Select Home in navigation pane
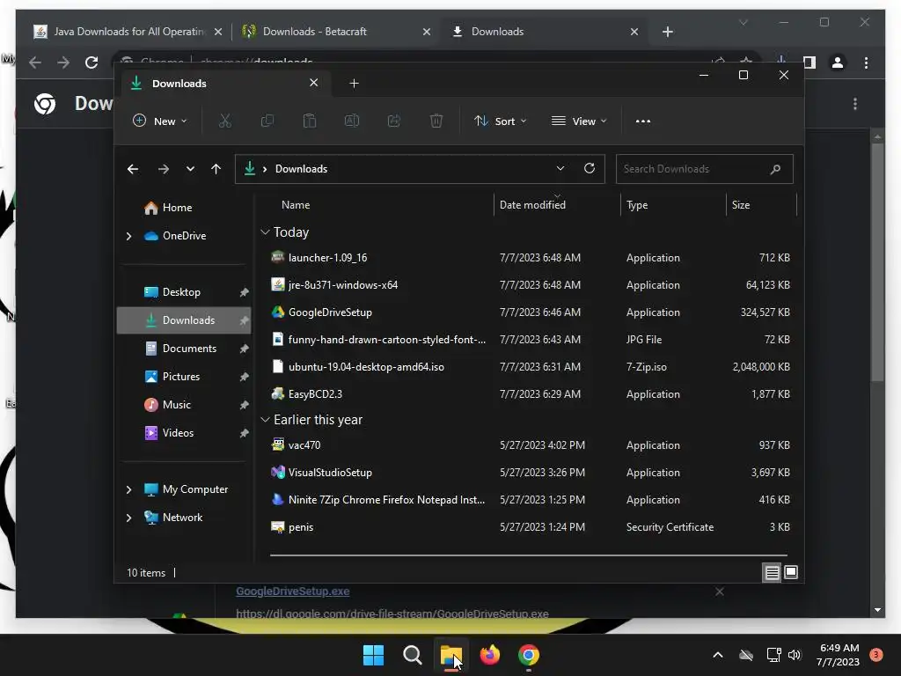Image resolution: width=901 pixels, height=676 pixels. click(x=177, y=208)
